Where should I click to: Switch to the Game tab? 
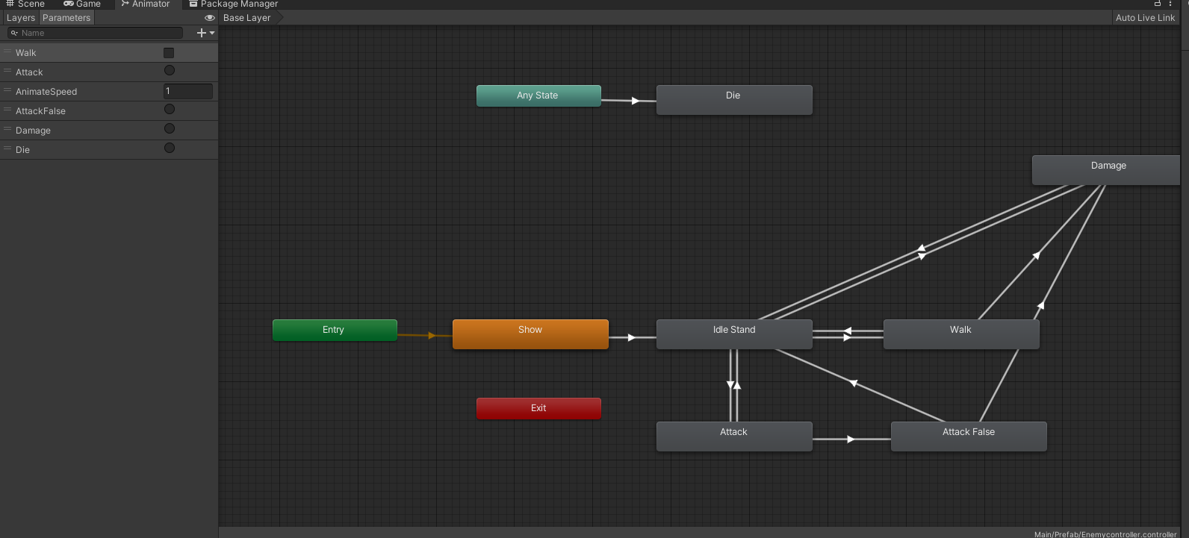click(82, 4)
